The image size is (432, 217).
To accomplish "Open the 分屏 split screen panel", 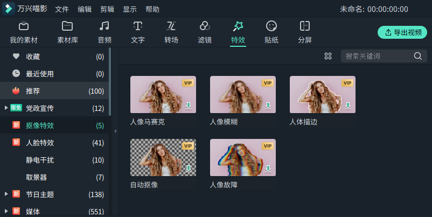I will (305, 32).
